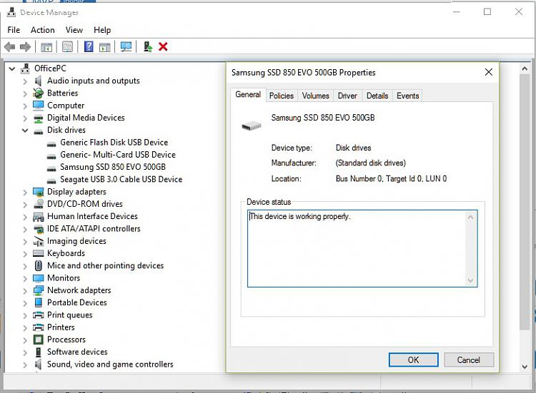The image size is (536, 393).
Task: Click the Keyboards icon
Action: click(39, 253)
